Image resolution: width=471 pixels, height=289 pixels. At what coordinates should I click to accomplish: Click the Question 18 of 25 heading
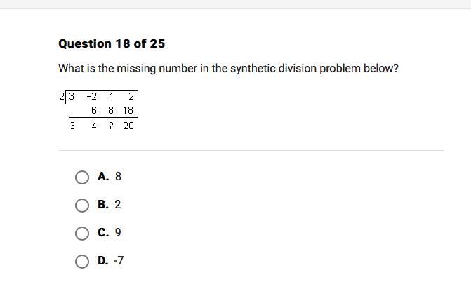112,43
